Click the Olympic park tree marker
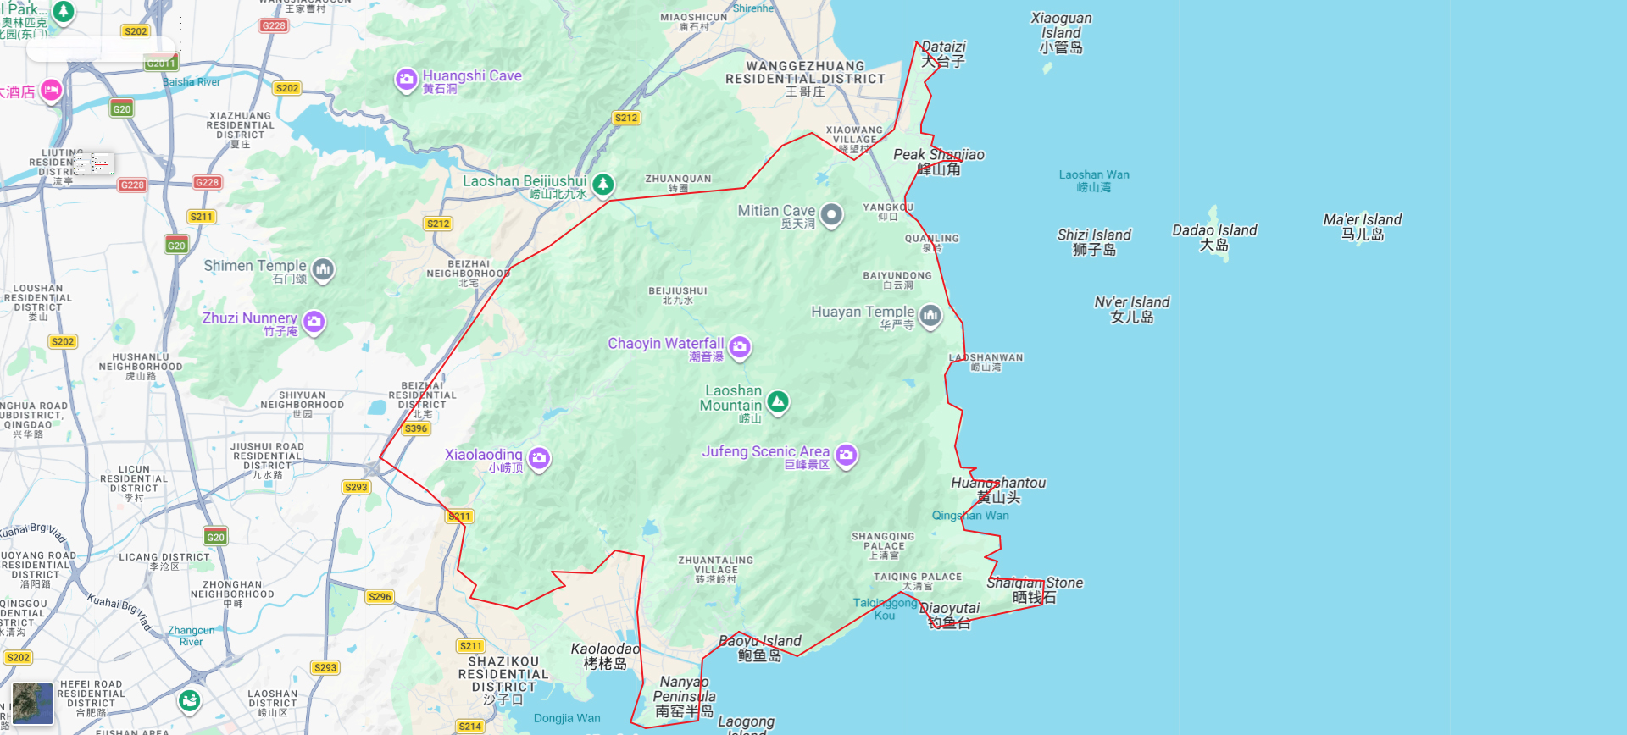Viewport: 1627px width, 735px height. click(x=64, y=12)
